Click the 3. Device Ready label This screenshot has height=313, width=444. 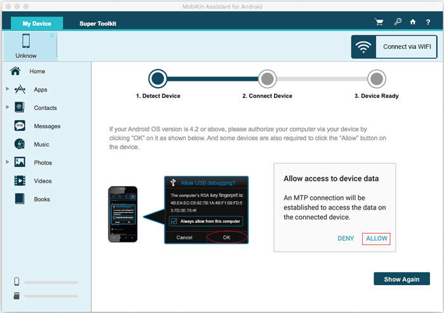376,96
